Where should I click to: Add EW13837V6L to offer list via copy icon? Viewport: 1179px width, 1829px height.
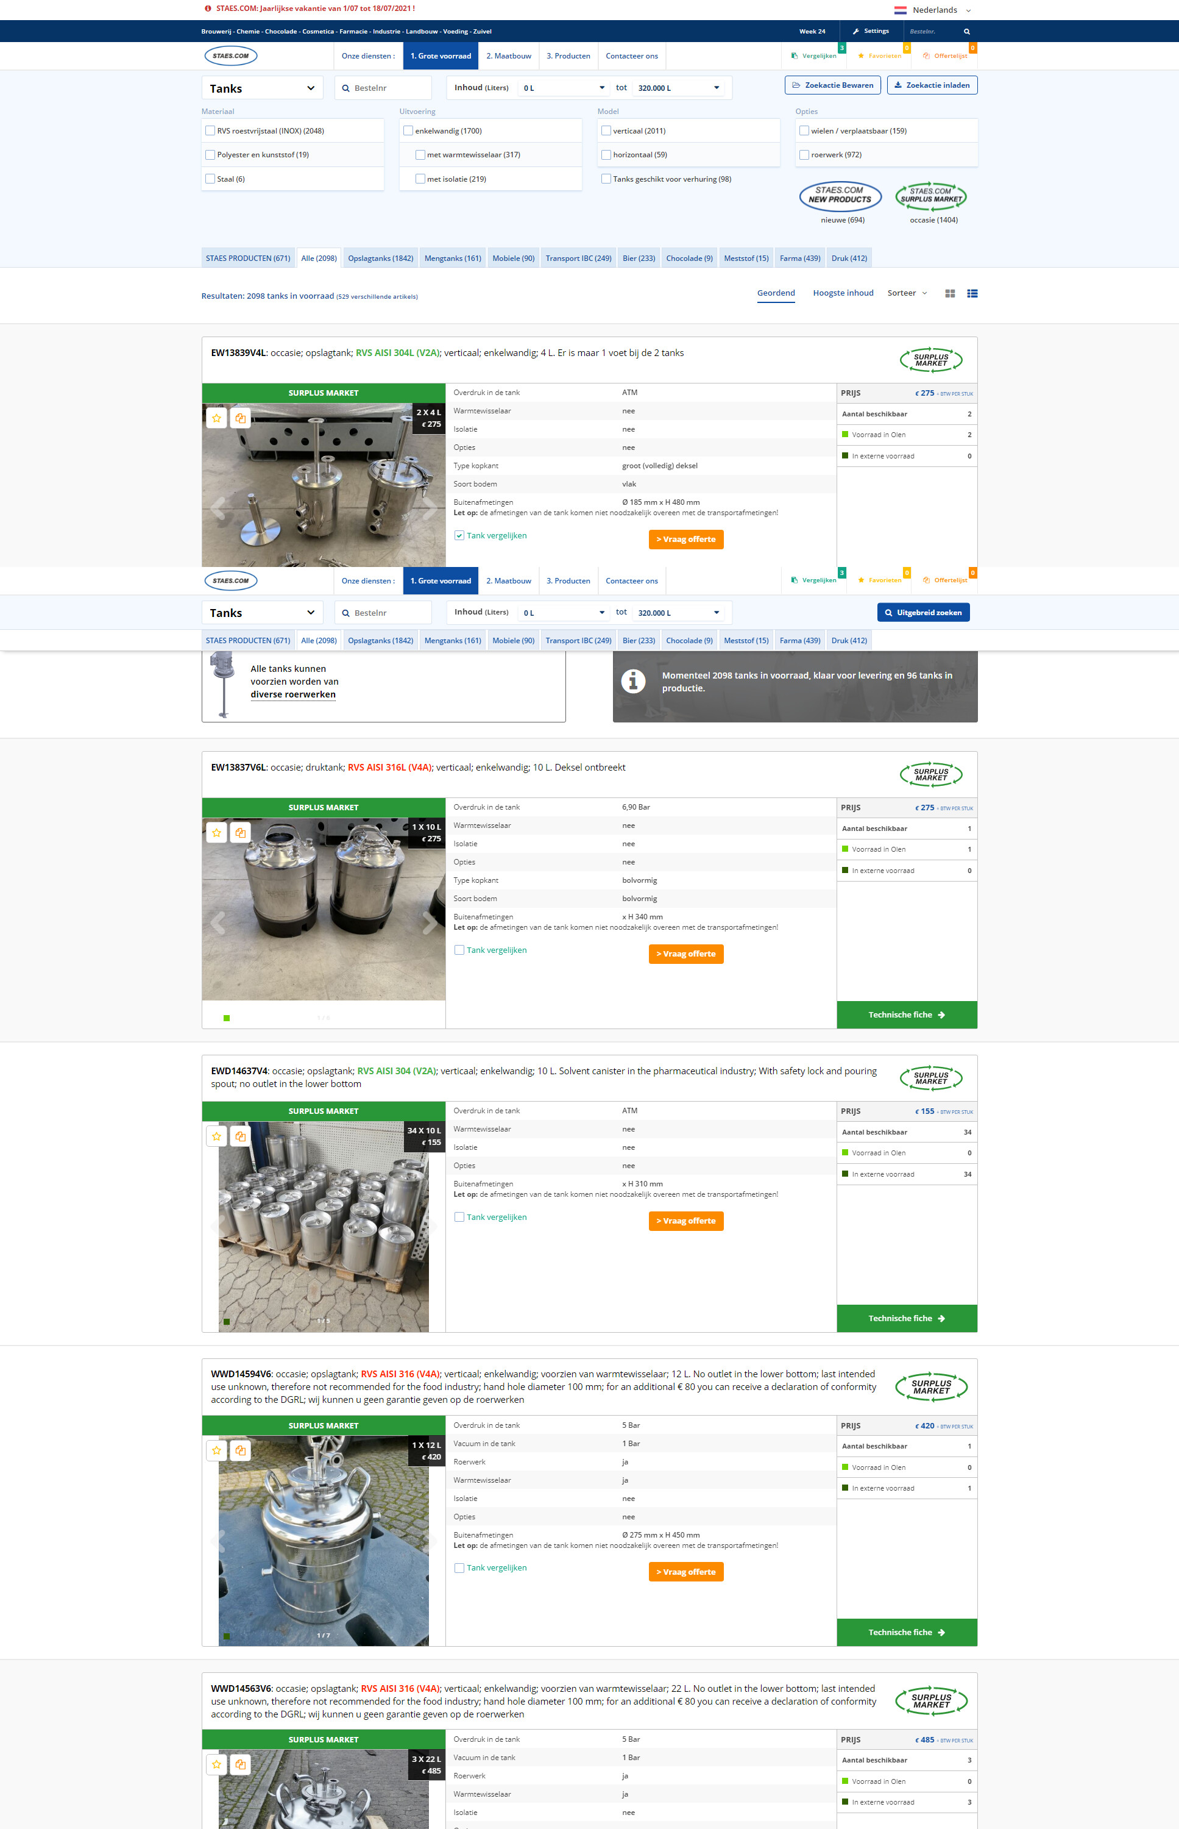241,833
